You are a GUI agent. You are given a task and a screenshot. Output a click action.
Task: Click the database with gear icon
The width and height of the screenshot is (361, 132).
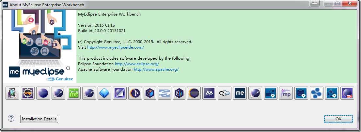click(x=301, y=93)
